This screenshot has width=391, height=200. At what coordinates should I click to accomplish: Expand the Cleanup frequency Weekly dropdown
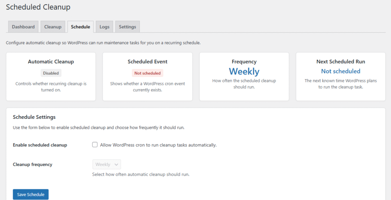[107, 165]
